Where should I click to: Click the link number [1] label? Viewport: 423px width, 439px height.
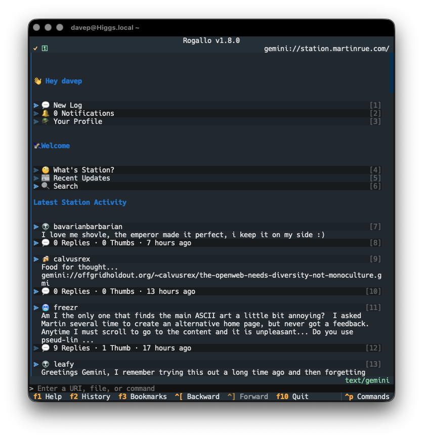(x=375, y=105)
